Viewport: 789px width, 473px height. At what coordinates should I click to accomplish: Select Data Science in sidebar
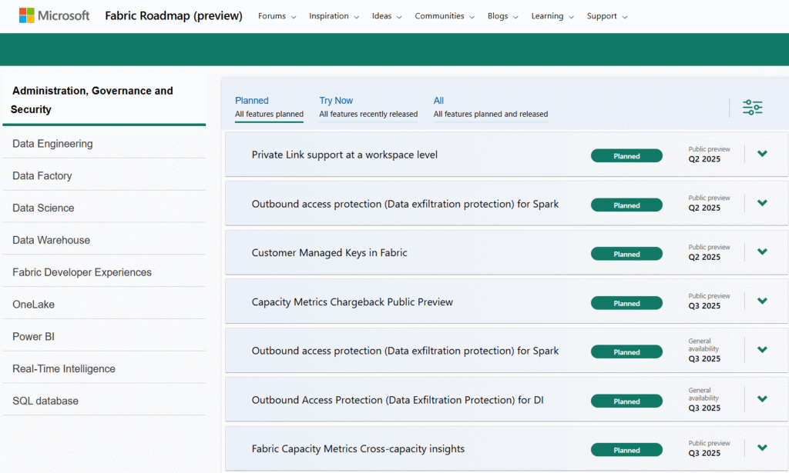click(104, 208)
